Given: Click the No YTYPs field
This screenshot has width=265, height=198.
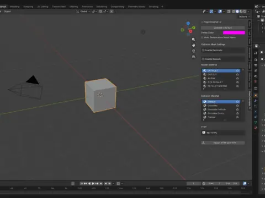Looking at the screenshot, I should point(223,133).
